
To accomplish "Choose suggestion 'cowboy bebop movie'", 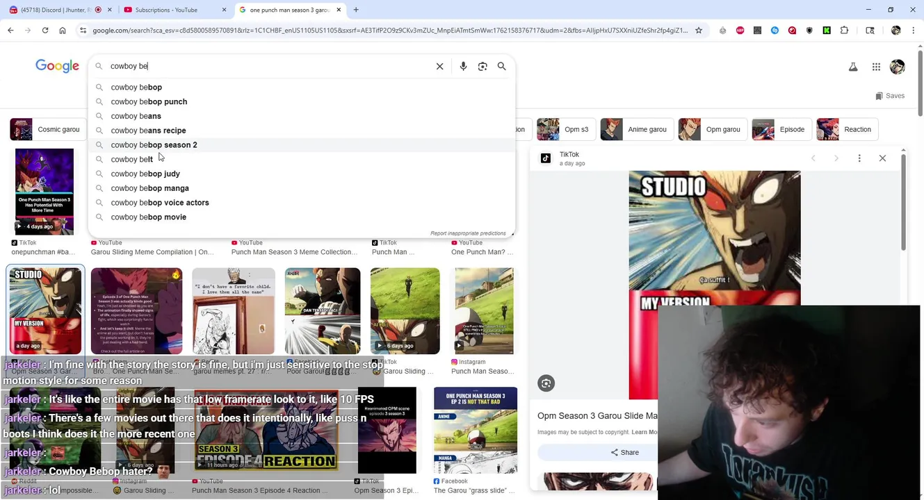I will 302,217.
